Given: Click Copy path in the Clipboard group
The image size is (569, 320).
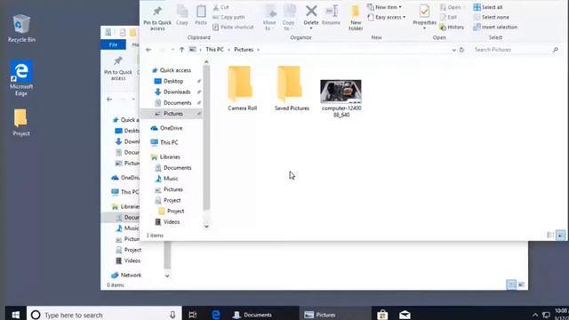Looking at the screenshot, I should click(x=228, y=17).
